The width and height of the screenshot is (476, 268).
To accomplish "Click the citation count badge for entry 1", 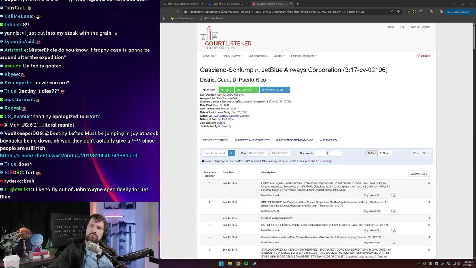I will (393, 195).
